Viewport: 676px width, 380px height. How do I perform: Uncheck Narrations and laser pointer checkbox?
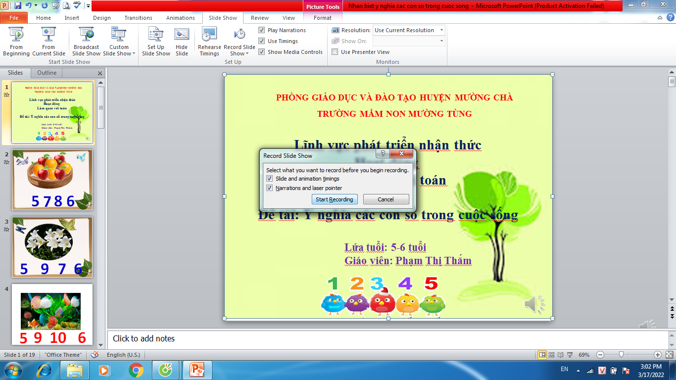270,188
